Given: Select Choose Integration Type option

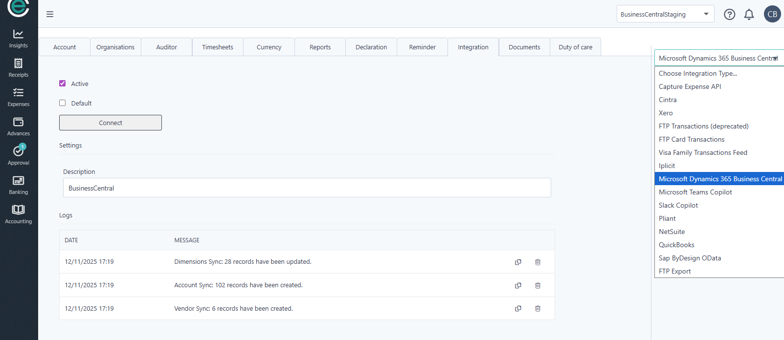Looking at the screenshot, I should (719, 73).
